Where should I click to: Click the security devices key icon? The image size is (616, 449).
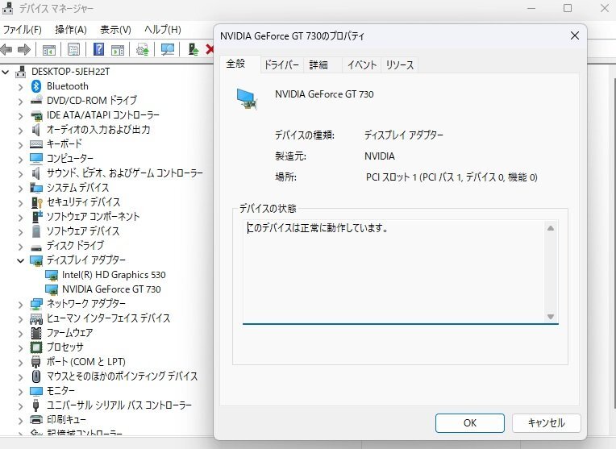pos(36,202)
